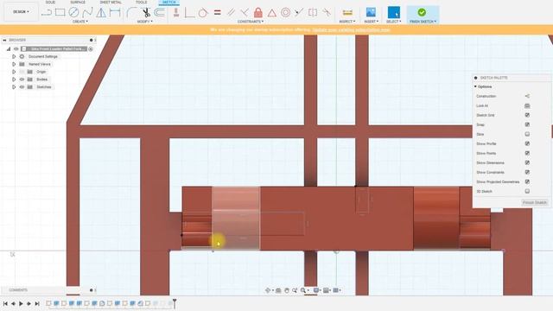This screenshot has width=553, height=311.
Task: Expand the Bodies tree node
Action: [14, 79]
